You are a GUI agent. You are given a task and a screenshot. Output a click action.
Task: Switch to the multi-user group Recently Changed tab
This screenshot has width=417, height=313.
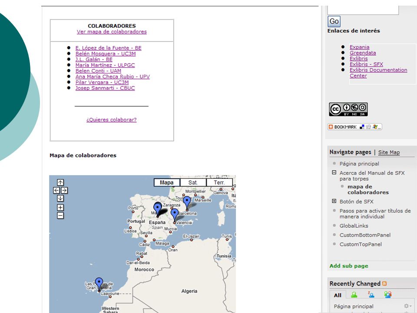coord(388,295)
